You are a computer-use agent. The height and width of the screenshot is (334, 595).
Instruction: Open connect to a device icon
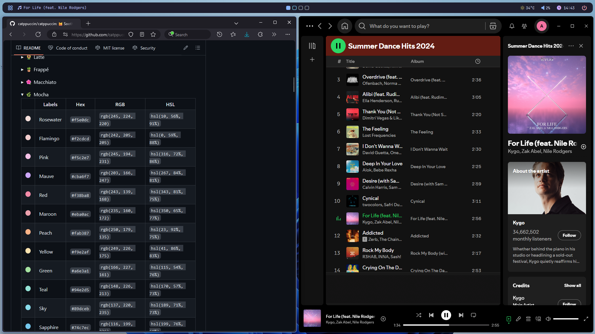pos(538,319)
